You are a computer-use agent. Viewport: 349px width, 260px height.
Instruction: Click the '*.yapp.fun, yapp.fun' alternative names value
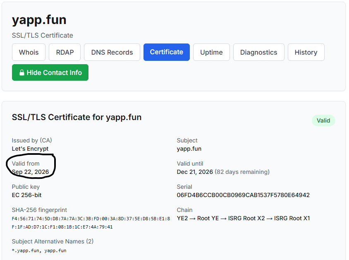39,250
